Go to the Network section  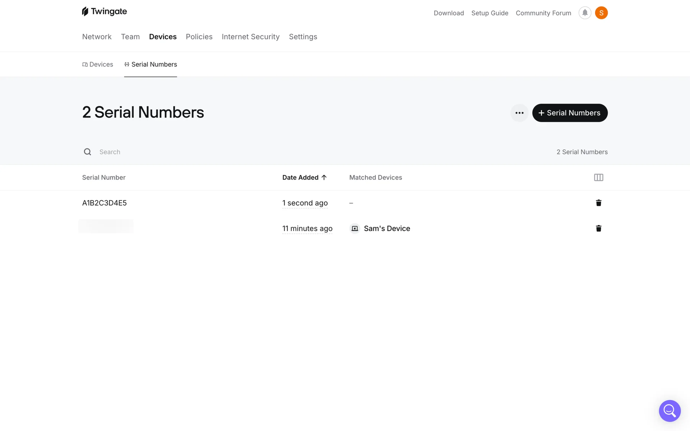click(97, 37)
